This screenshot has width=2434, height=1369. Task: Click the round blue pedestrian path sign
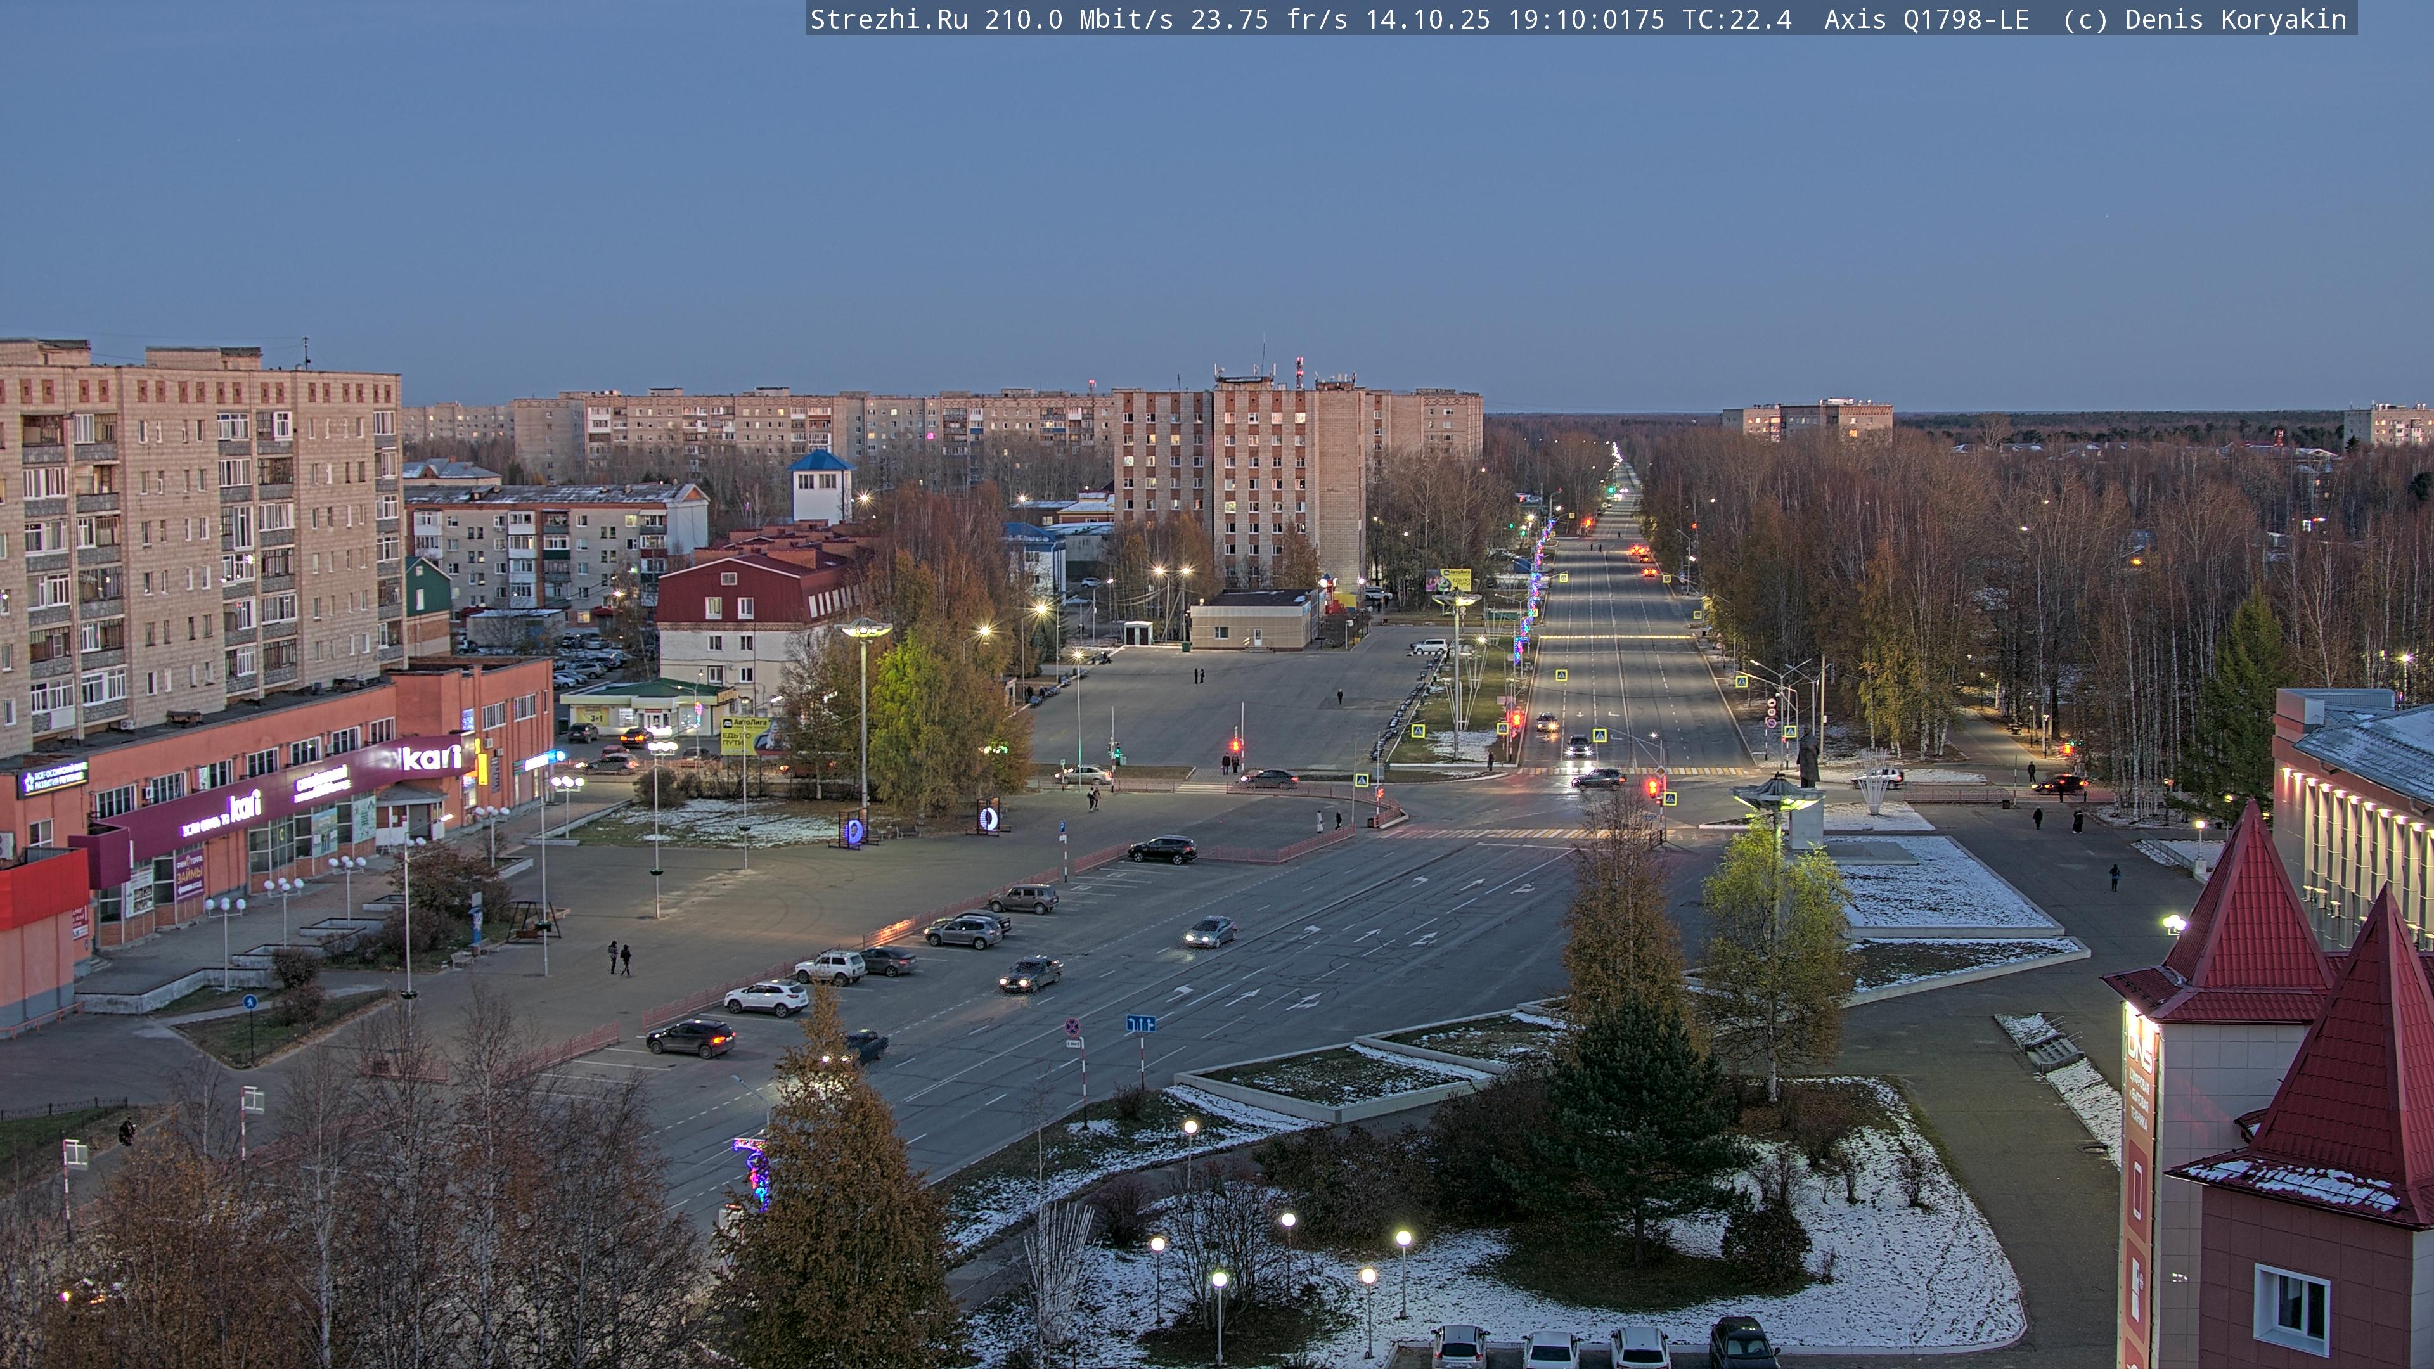coord(250,1001)
